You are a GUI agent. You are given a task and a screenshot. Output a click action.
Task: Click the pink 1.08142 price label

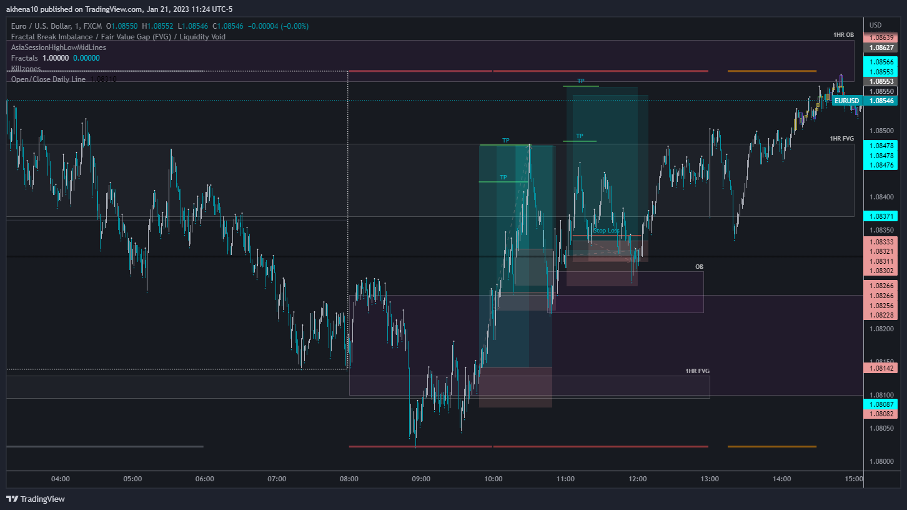881,368
